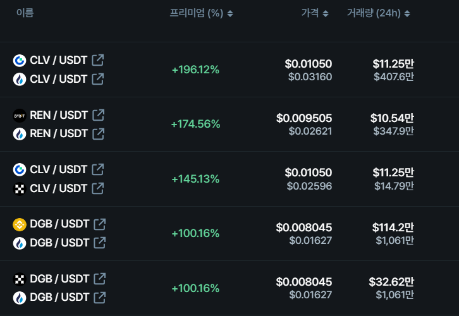Screen dimensions: 459x316
Task: Select the +196.12% premium value
Action: [x=195, y=70]
